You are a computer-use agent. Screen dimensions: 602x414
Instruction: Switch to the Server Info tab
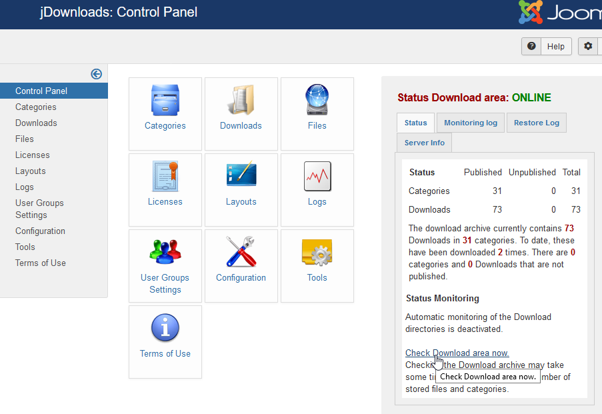pyautogui.click(x=424, y=143)
